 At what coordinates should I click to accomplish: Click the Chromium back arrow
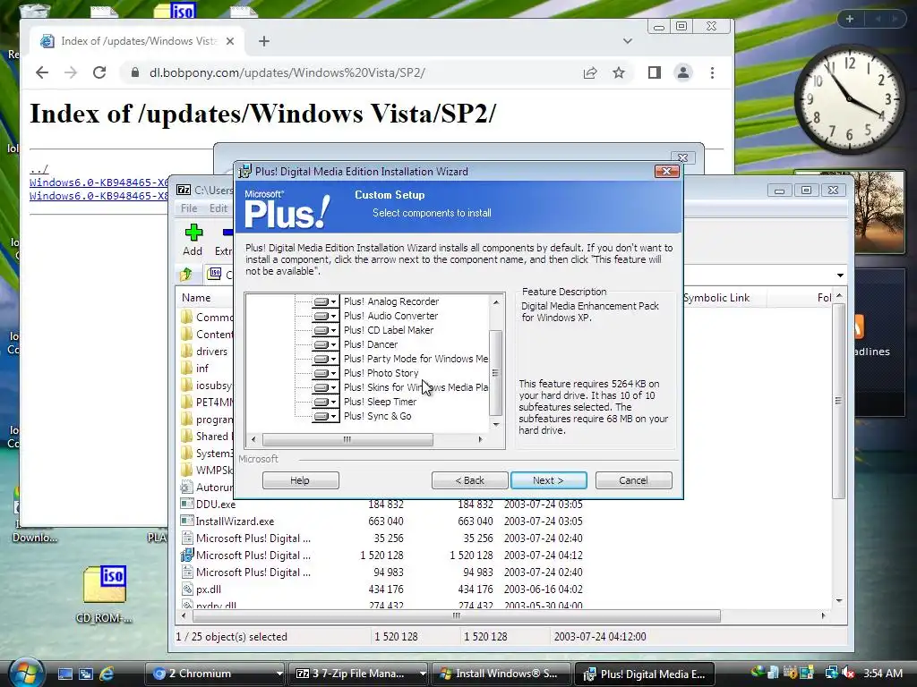click(x=41, y=72)
